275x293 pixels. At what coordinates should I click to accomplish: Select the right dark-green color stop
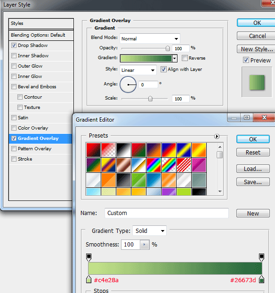coord(261,279)
